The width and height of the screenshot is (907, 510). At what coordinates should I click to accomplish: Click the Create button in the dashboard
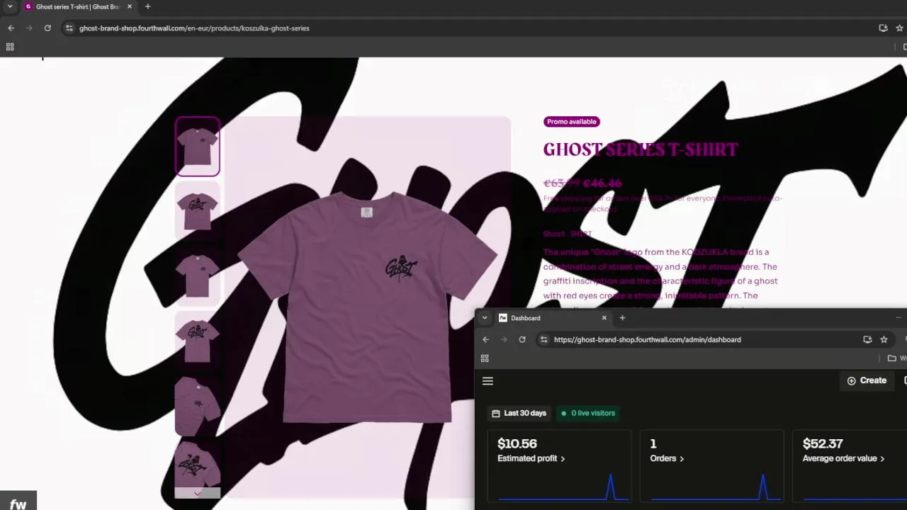point(867,380)
